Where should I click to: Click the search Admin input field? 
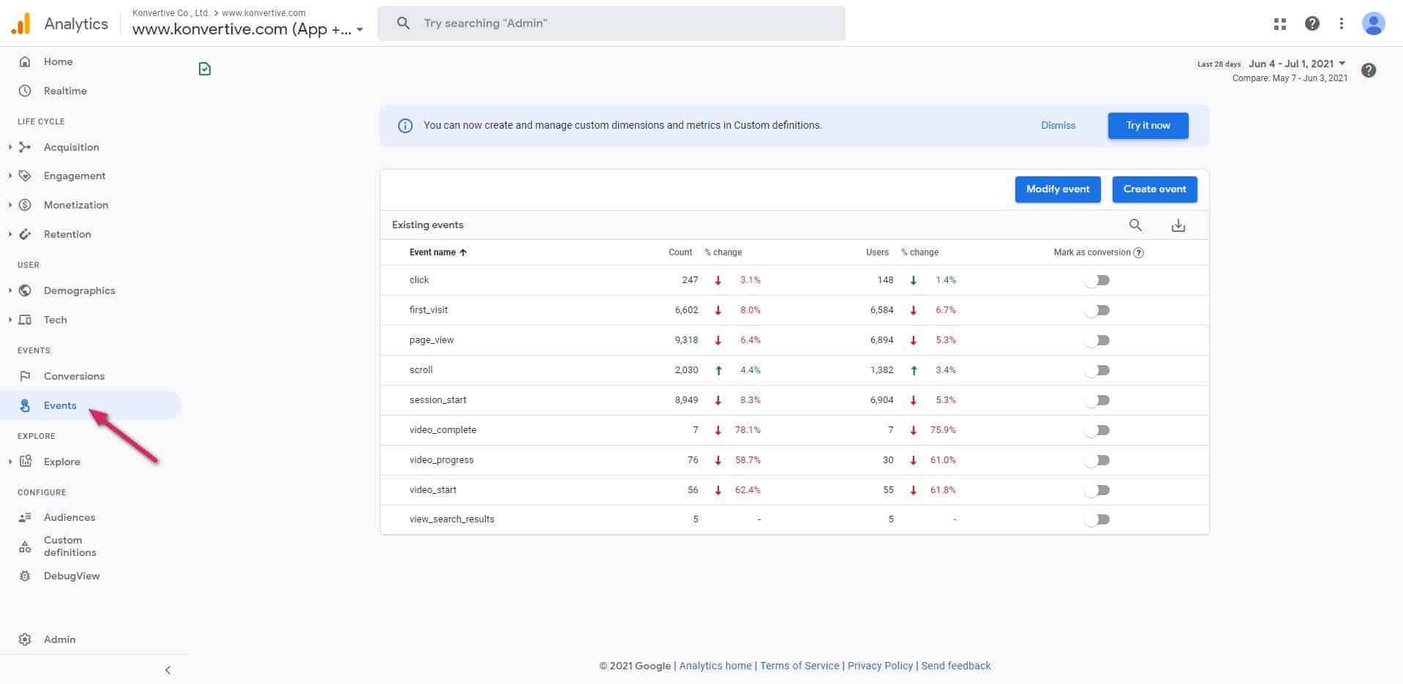(612, 23)
